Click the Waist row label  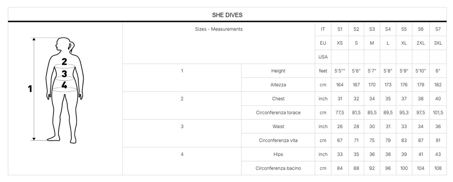[278, 127]
